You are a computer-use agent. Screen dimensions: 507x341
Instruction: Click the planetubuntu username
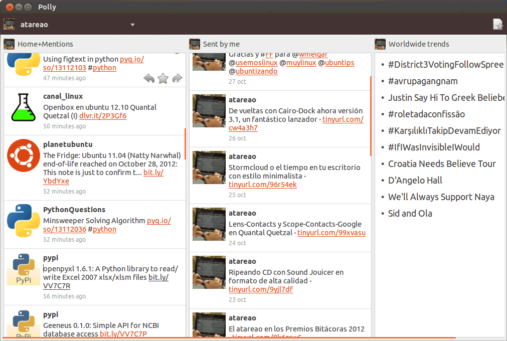pos(68,144)
